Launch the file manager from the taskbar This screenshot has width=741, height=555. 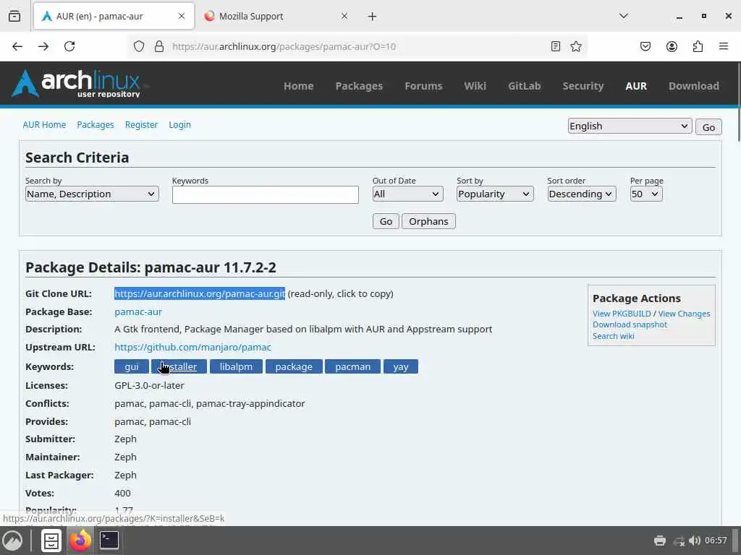pyautogui.click(x=51, y=541)
